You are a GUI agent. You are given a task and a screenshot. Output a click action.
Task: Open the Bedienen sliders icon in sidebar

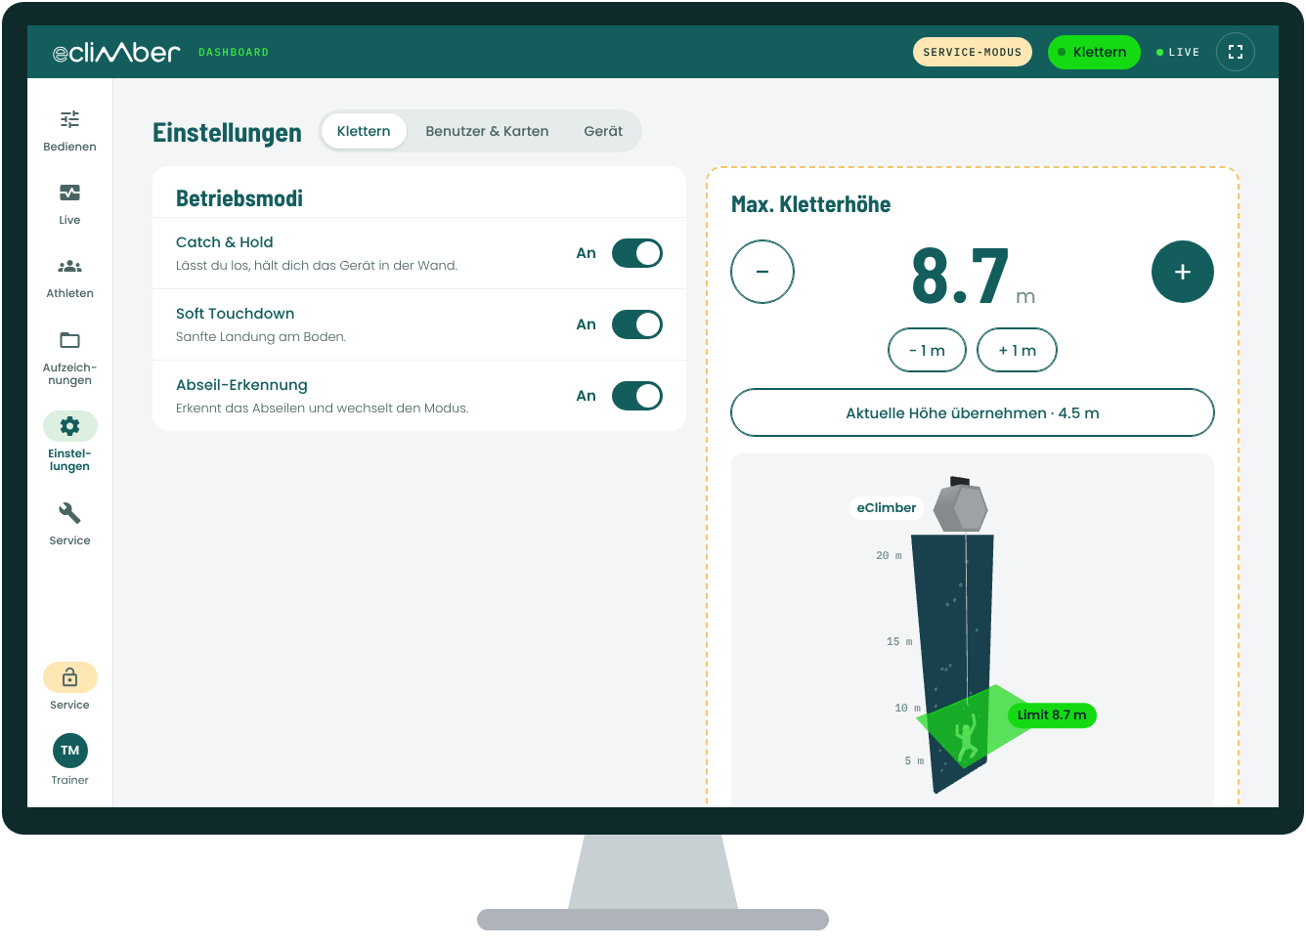(x=69, y=119)
